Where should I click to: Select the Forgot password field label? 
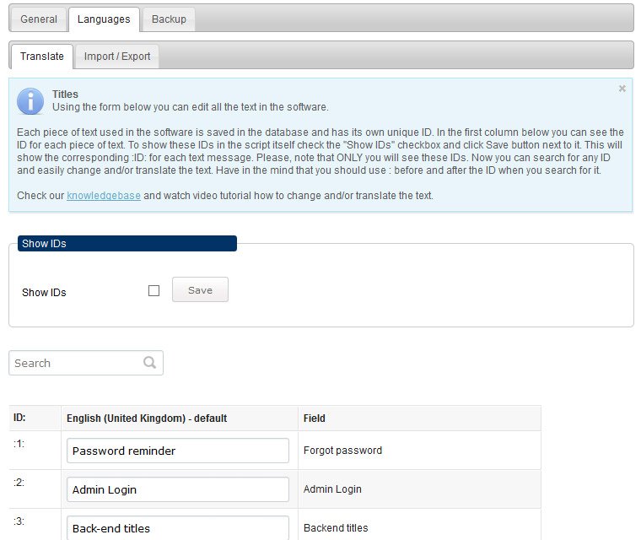coord(342,451)
